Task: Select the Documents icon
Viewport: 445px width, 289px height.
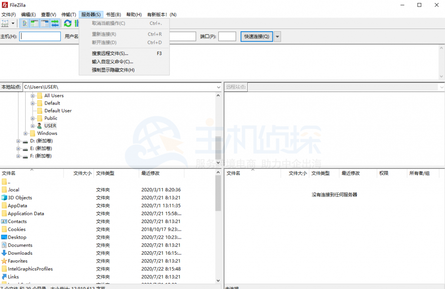Action: [x=4, y=245]
